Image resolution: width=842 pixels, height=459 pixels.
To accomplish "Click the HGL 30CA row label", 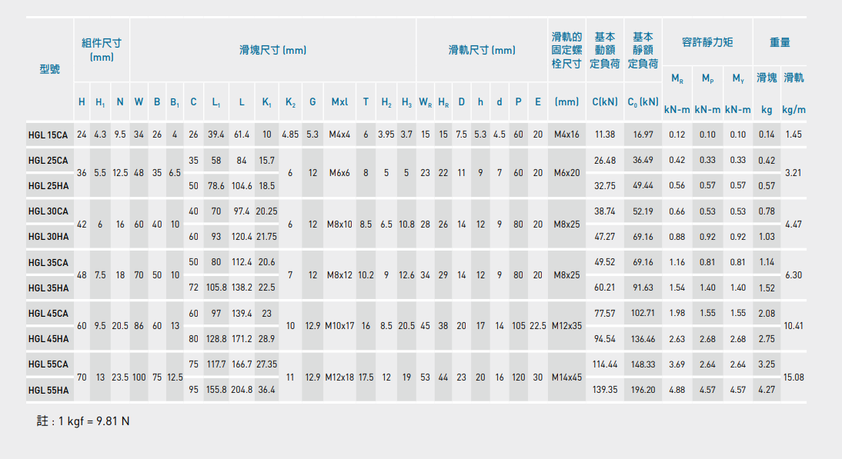I will [x=48, y=211].
